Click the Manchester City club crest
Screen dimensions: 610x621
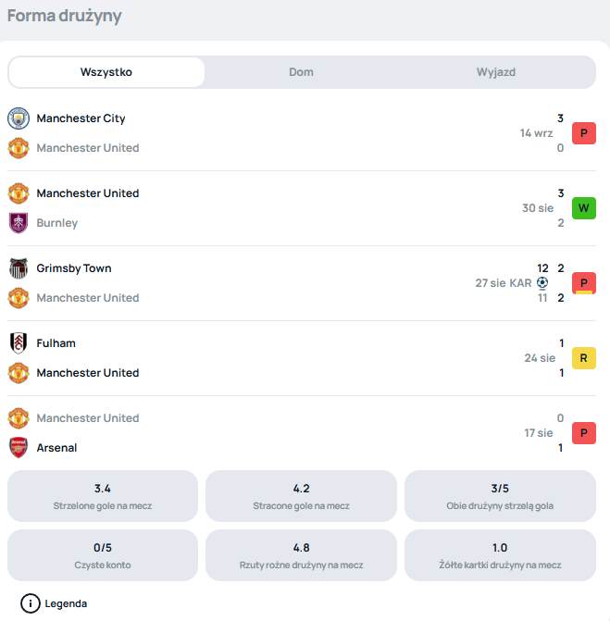19,118
